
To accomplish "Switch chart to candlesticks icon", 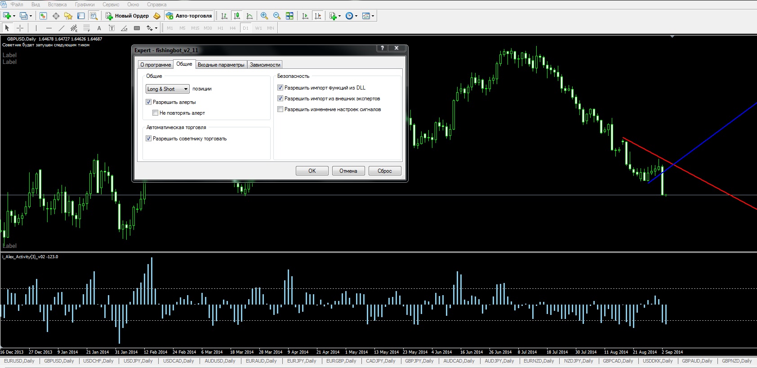I will click(x=237, y=16).
